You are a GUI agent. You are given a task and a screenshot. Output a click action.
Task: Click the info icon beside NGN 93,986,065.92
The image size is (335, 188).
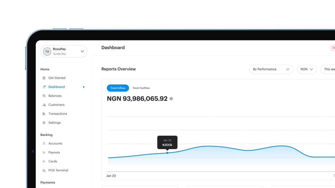click(171, 99)
